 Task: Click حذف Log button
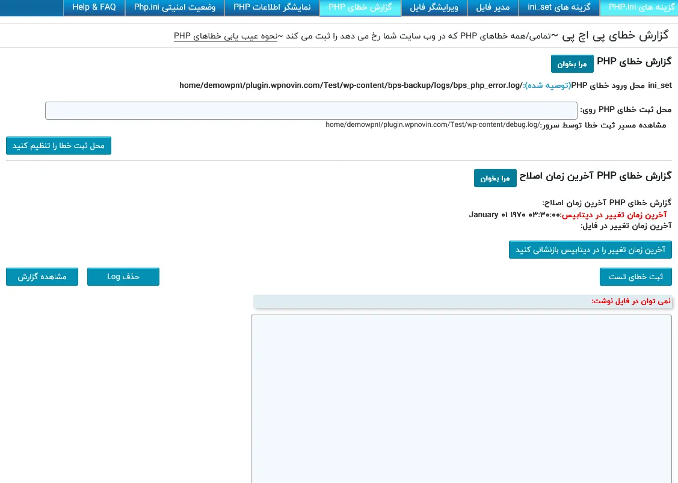pos(123,277)
